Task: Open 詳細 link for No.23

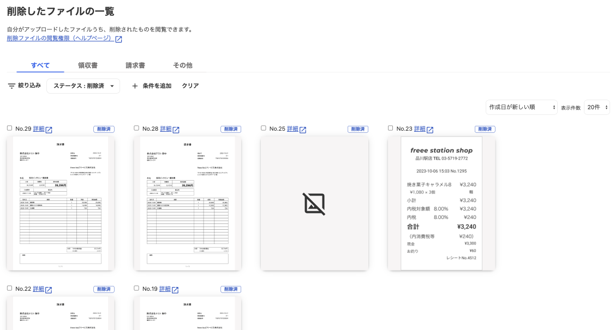Action: [420, 129]
